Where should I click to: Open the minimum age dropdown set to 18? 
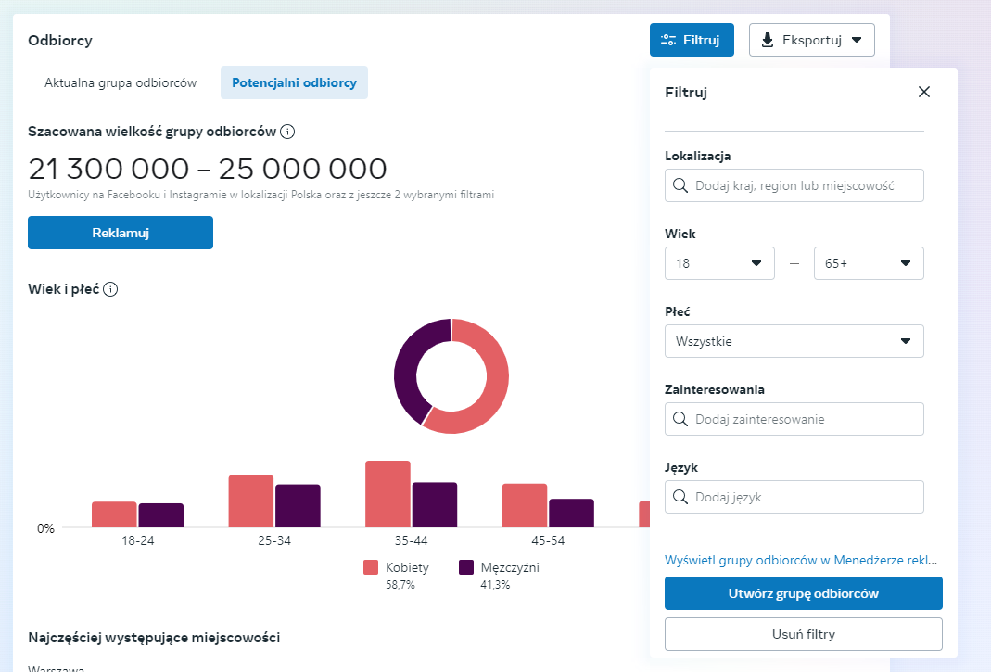(x=719, y=263)
